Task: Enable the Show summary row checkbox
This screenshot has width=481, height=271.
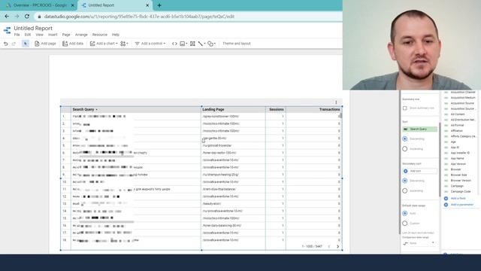Action: click(x=405, y=108)
